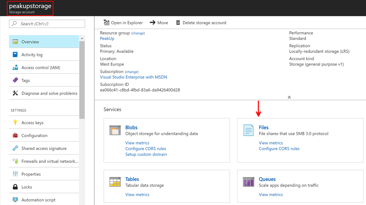Click View metrics under Queues

coord(271,194)
